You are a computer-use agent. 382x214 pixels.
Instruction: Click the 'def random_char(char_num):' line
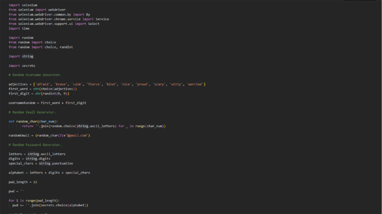pos(33,121)
